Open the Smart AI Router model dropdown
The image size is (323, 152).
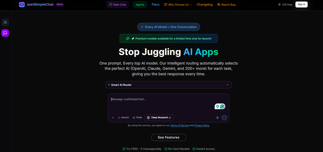(x=169, y=85)
